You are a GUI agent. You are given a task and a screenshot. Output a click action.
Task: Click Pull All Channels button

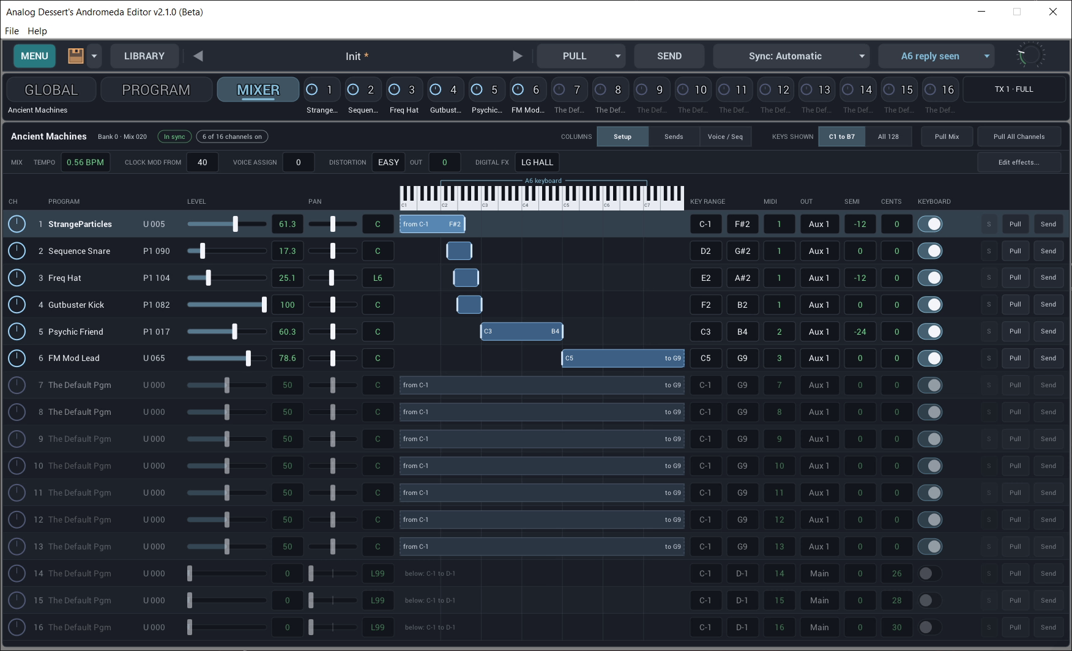[x=1019, y=136]
